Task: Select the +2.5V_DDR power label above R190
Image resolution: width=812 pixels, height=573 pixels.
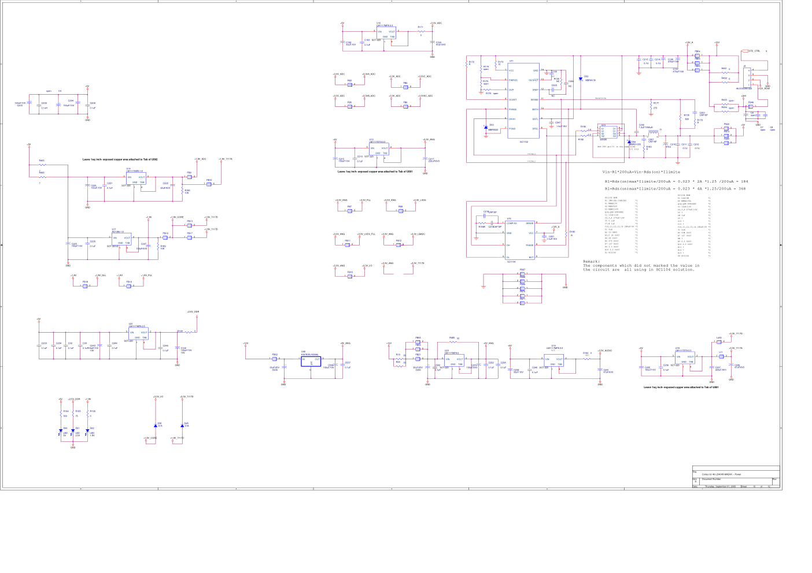Action: coord(193,311)
